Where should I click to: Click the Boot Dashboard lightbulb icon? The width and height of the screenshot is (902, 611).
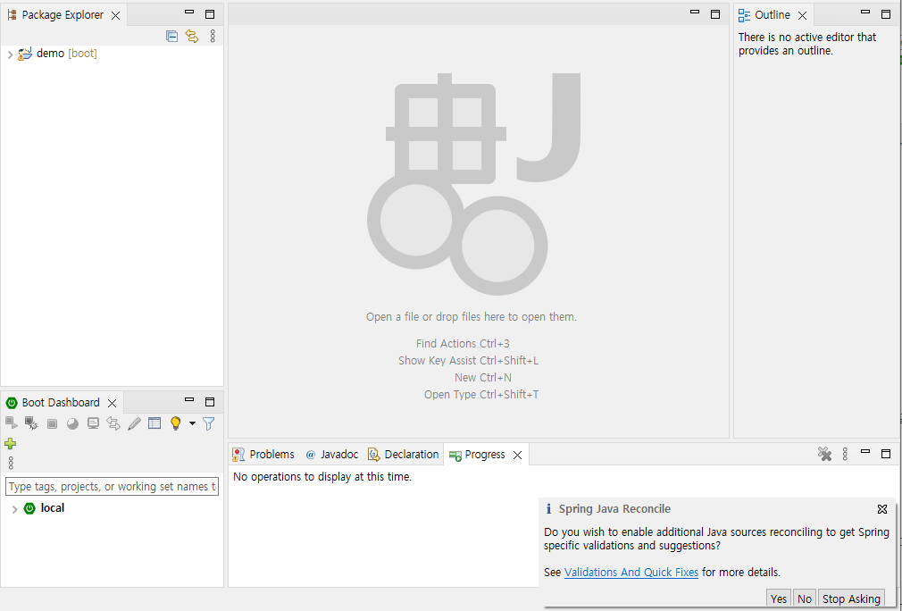175,423
